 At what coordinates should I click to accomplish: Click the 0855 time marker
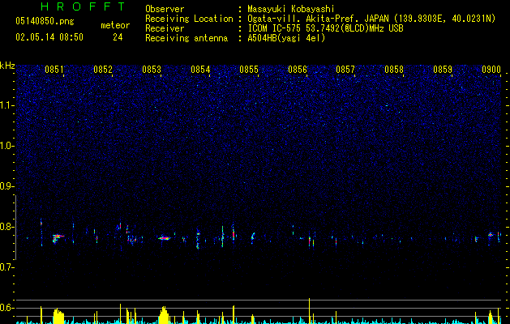(x=249, y=70)
